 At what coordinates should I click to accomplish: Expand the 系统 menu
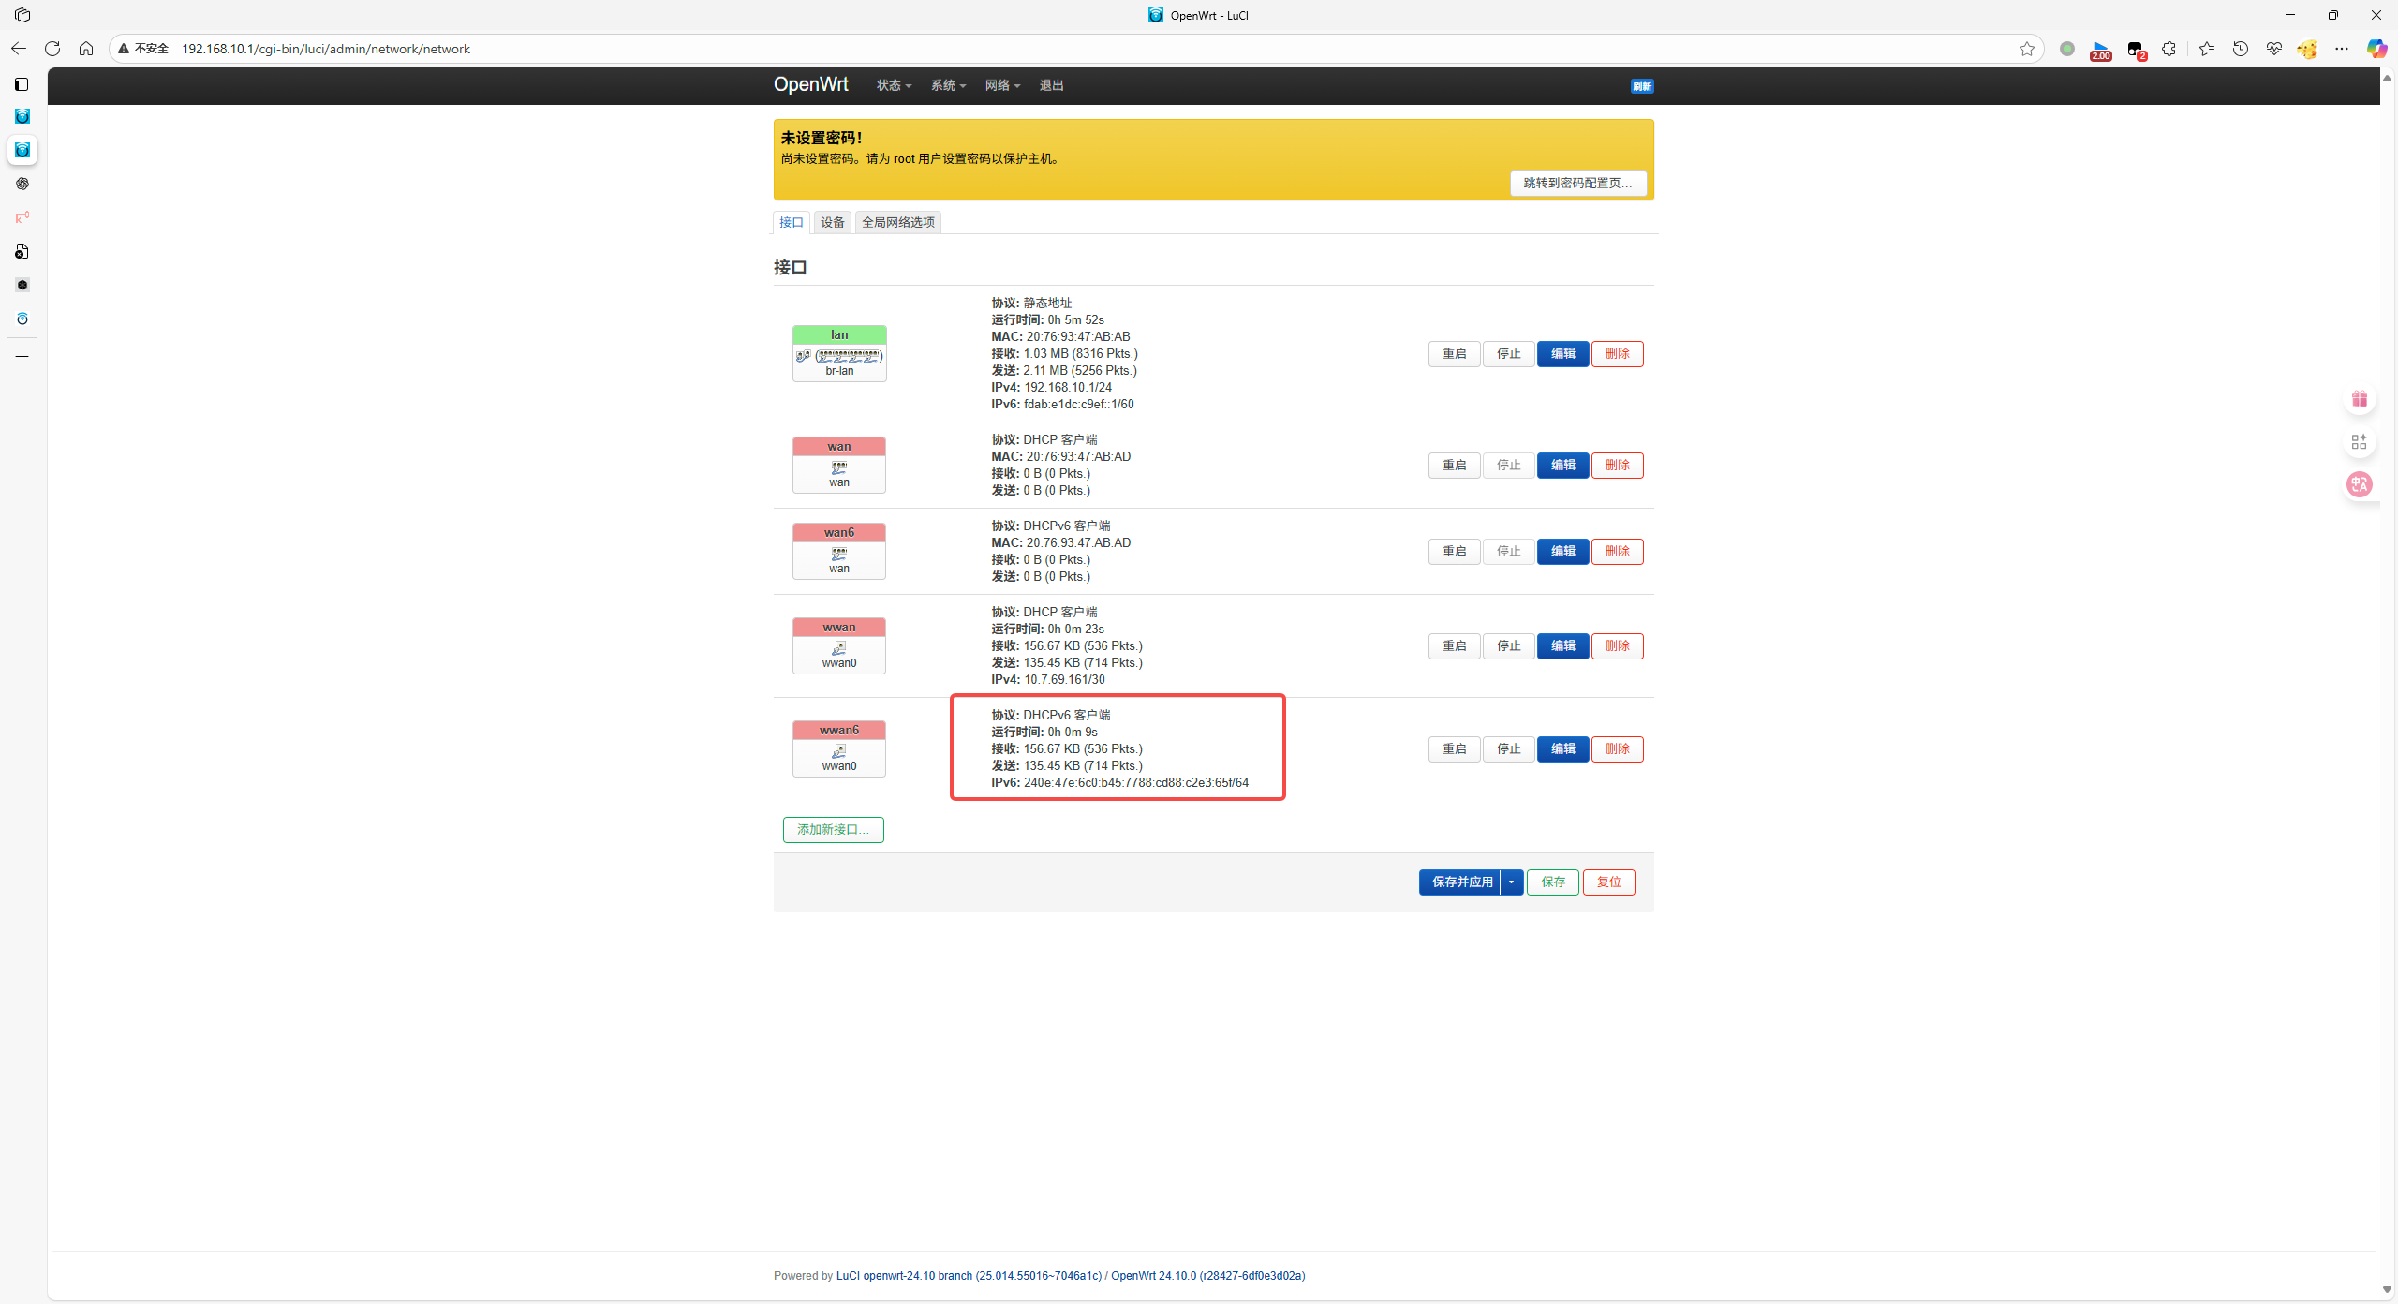[948, 85]
